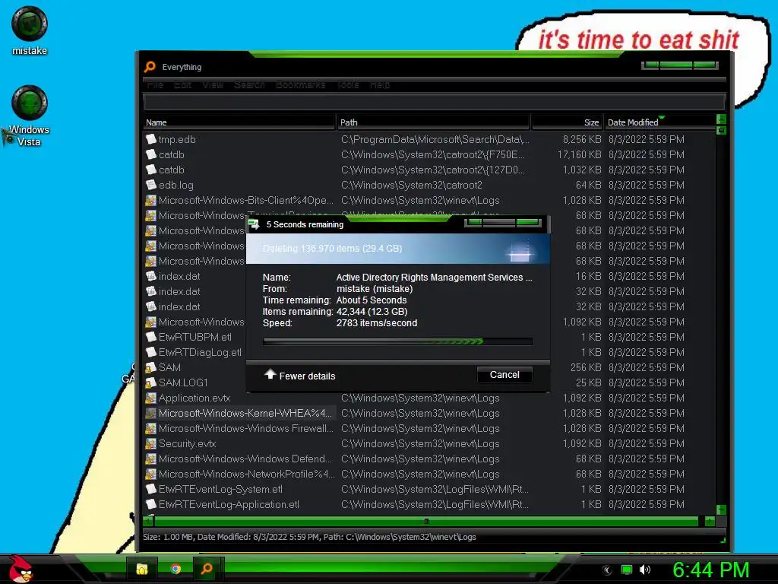The height and width of the screenshot is (584, 778).
Task: Click the EtwRTEventLog-System.etl file icon
Action: click(151, 489)
